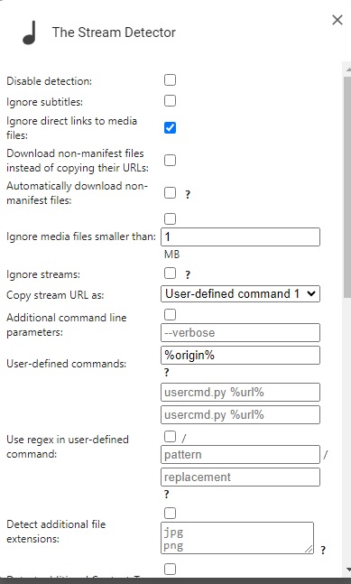The image size is (351, 584).
Task: Open the Copy stream URL as dropdown
Action: 240,294
